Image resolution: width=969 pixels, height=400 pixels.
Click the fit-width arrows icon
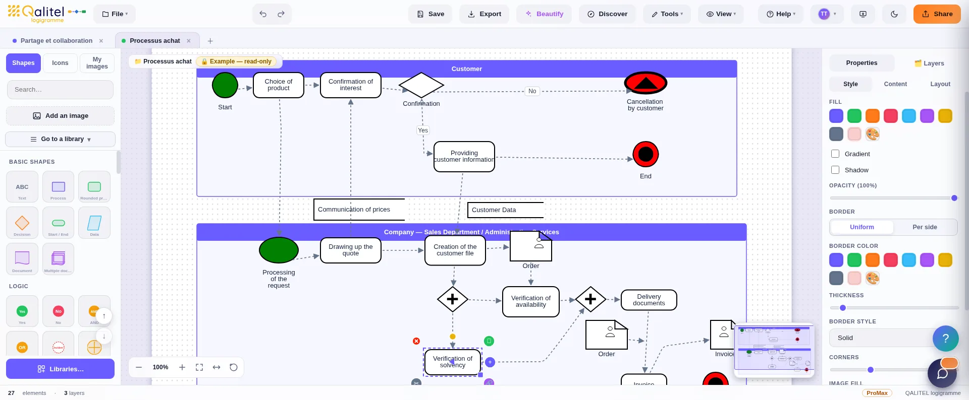(217, 367)
